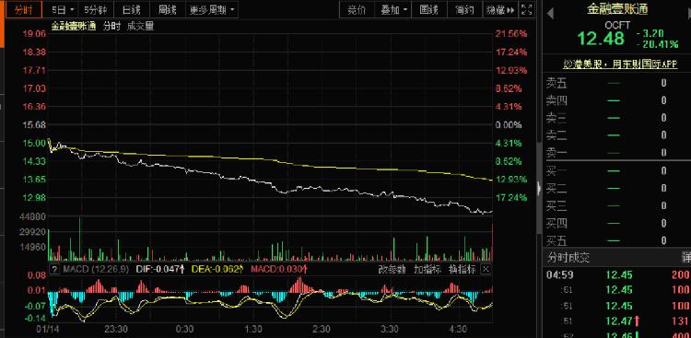Click the 成交量 volume label in chart header
Screen dimensions: 691x338
[140, 26]
